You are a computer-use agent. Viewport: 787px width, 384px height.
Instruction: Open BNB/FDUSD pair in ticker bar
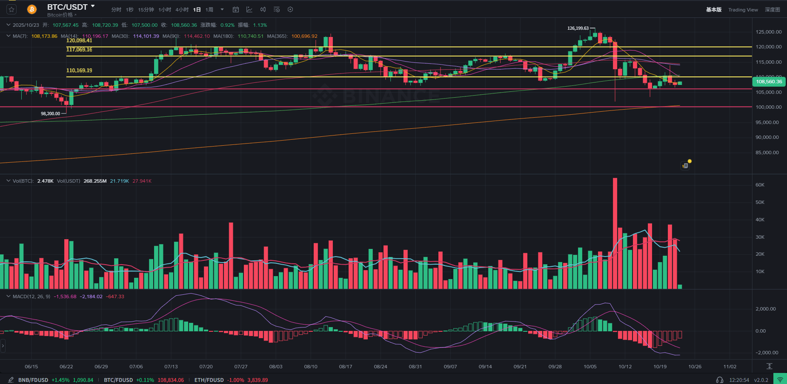coord(56,380)
